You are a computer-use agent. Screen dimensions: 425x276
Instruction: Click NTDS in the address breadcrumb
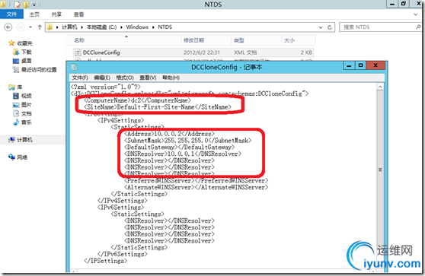tap(165, 27)
